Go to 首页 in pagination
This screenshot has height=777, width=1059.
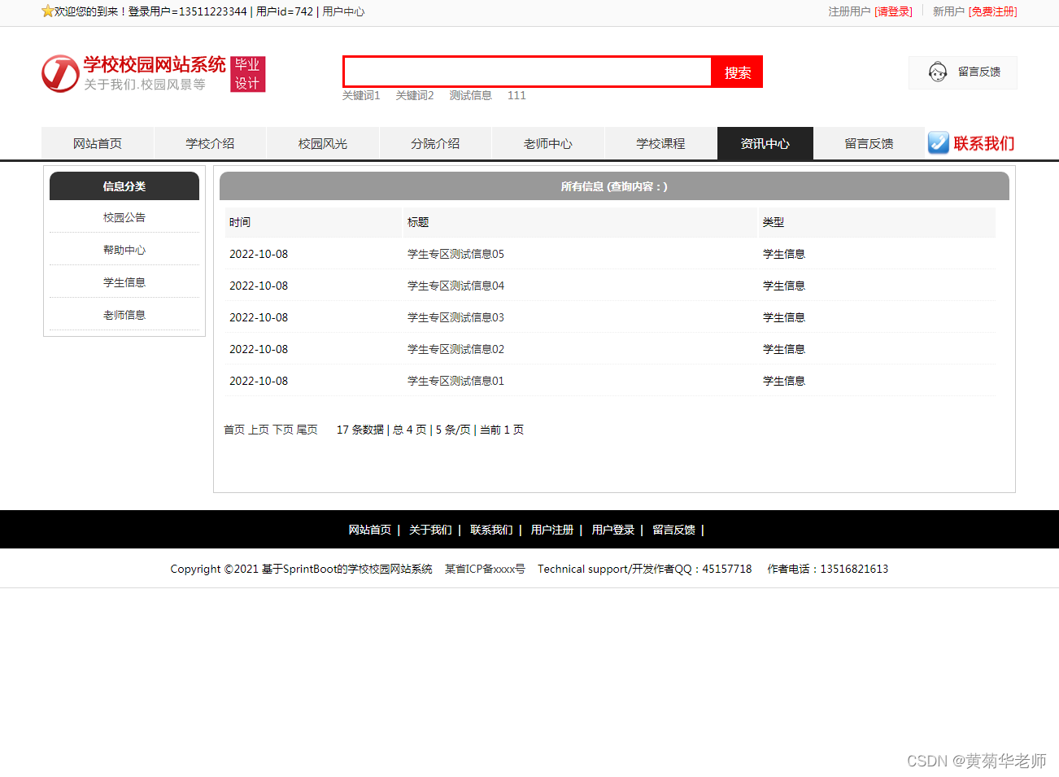click(234, 430)
